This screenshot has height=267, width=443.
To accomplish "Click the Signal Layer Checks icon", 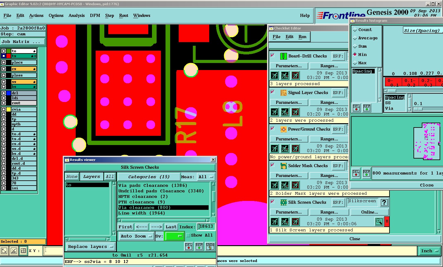I will (283, 92).
